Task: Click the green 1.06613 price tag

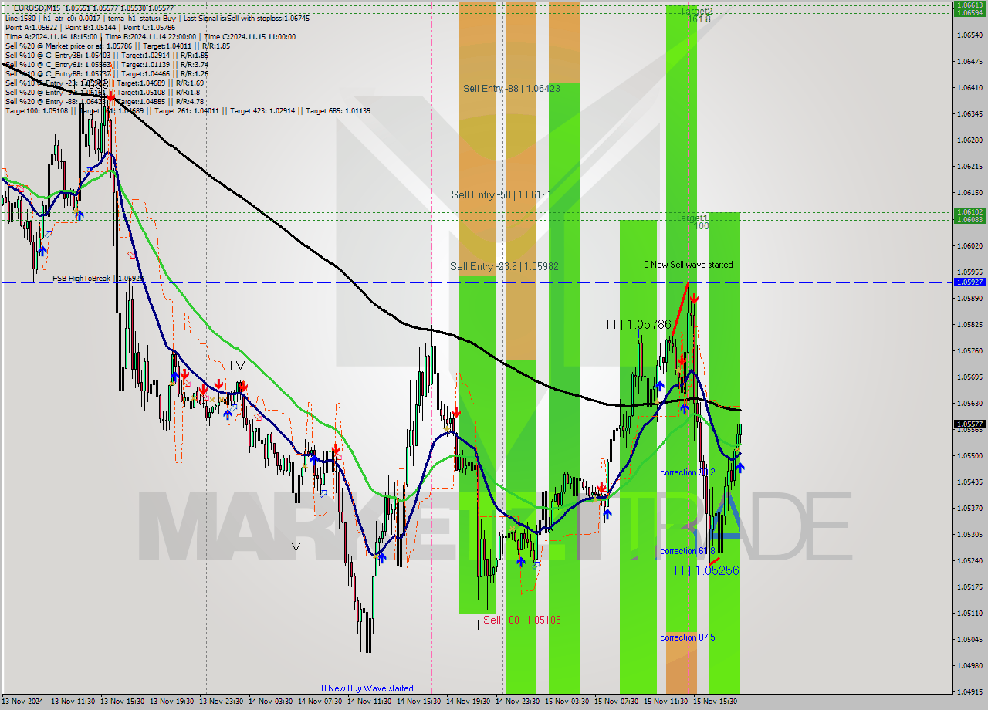Action: (969, 5)
